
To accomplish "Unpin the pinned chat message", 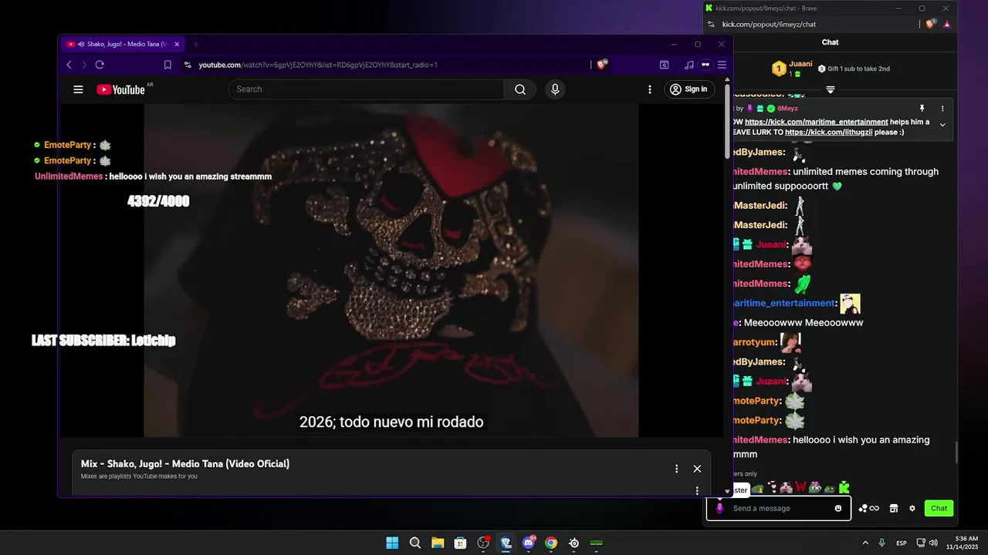I will [922, 109].
